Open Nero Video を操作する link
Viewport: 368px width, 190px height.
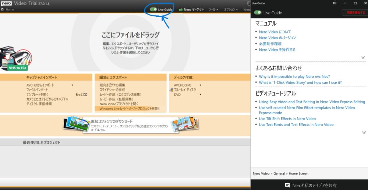click(277, 50)
